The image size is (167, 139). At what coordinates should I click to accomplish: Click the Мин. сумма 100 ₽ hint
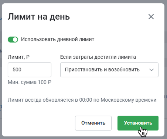pyautogui.click(x=30, y=82)
